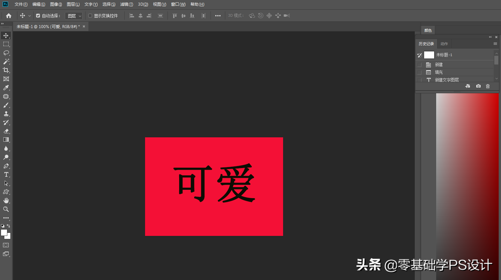Select the Frame tool
The height and width of the screenshot is (280, 501).
coord(6,79)
